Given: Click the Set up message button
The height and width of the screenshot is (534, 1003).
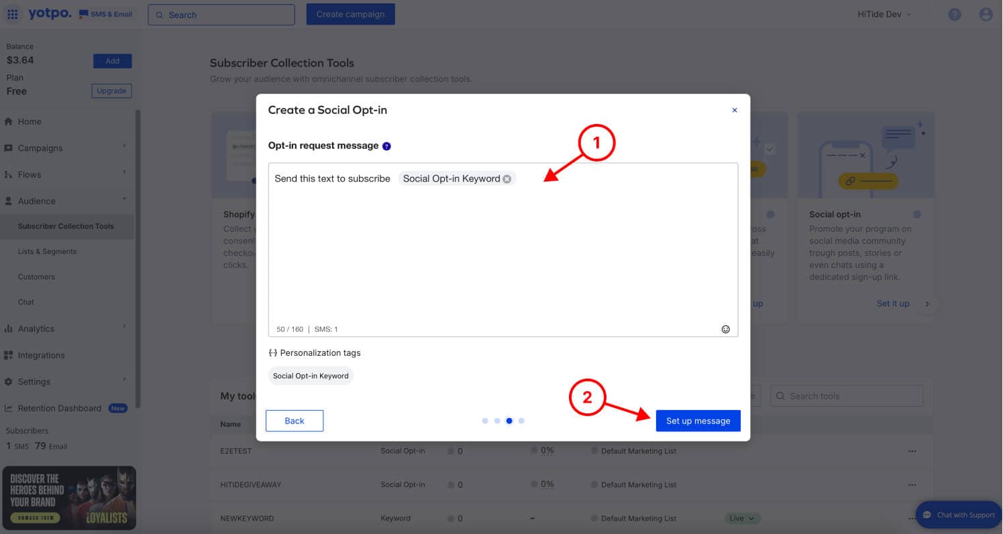Looking at the screenshot, I should tap(698, 421).
